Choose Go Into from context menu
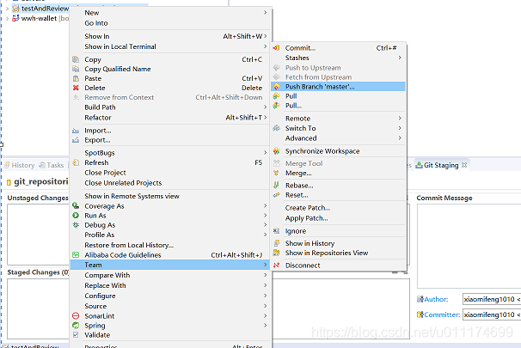This screenshot has height=348, width=521. [x=171, y=23]
